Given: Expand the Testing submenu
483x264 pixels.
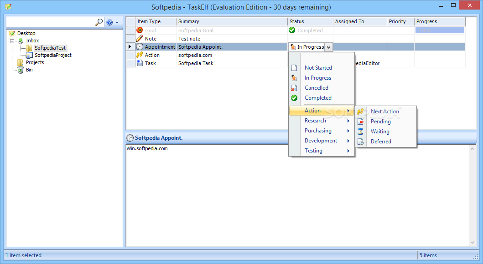Looking at the screenshot, I should [322, 151].
